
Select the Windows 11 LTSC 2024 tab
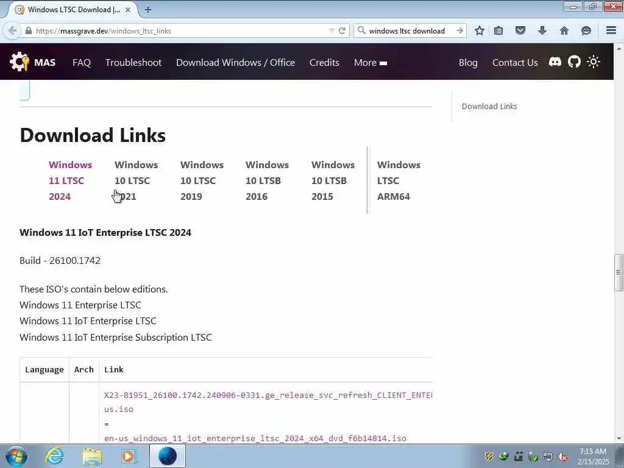pyautogui.click(x=71, y=180)
